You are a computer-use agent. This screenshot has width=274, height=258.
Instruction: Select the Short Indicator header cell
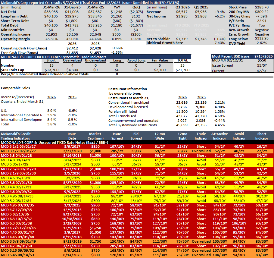point(262,136)
